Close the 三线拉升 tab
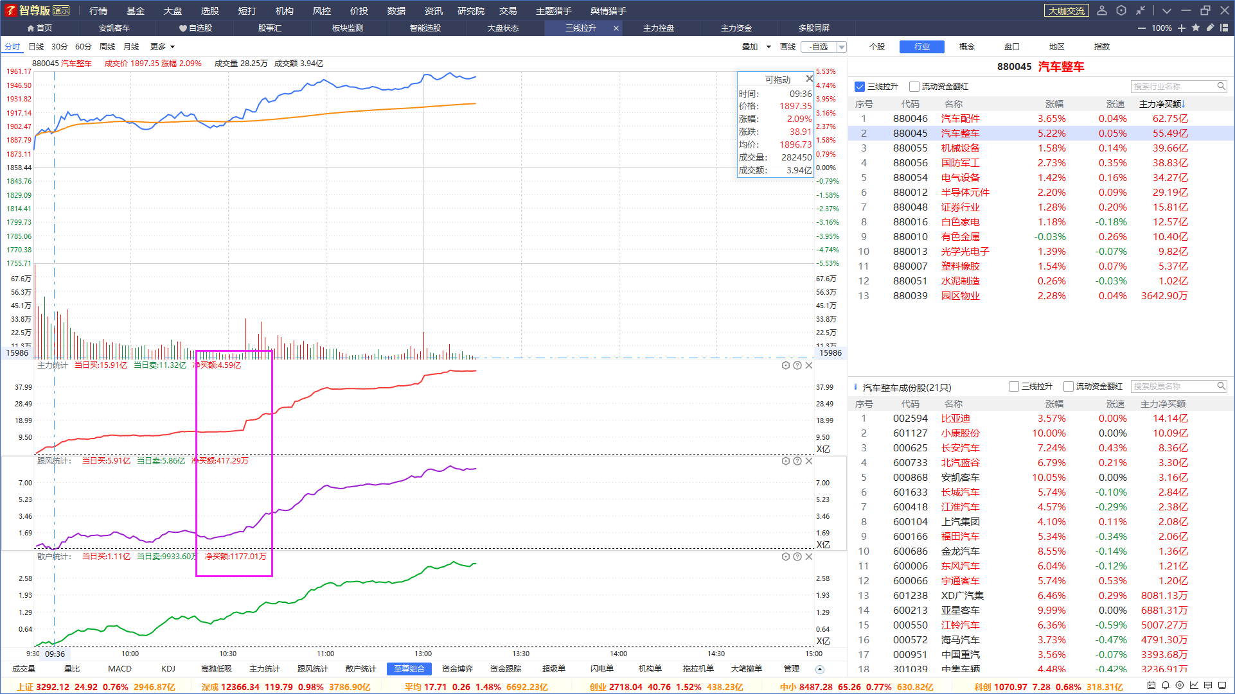The width and height of the screenshot is (1235, 694). click(x=616, y=28)
